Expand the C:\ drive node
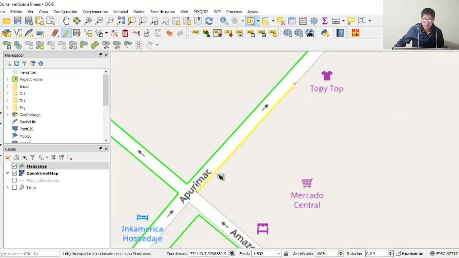This screenshot has height=258, width=459. tap(7, 94)
